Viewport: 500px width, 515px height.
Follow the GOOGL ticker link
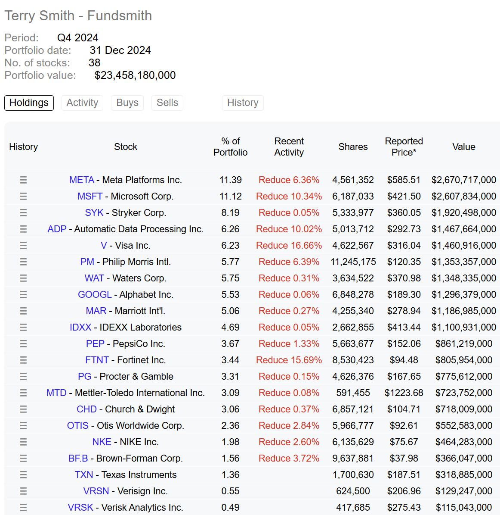click(x=95, y=295)
